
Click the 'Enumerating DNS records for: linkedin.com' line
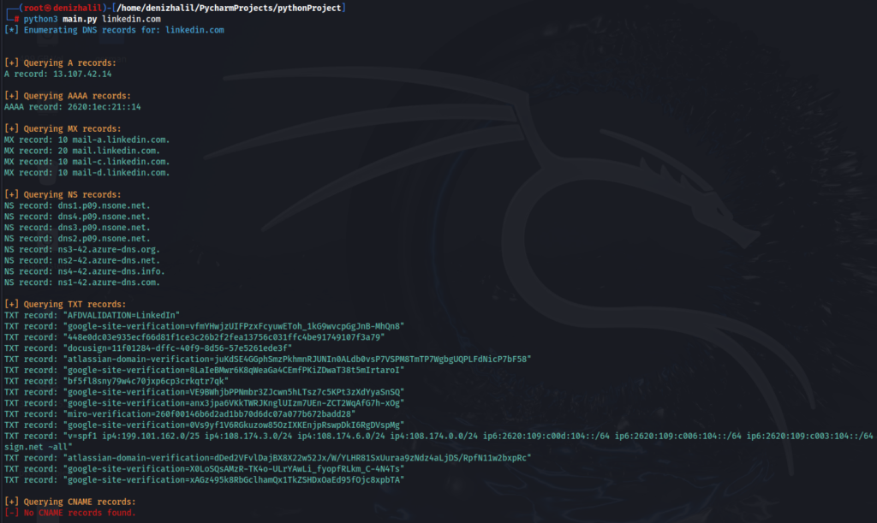point(114,30)
